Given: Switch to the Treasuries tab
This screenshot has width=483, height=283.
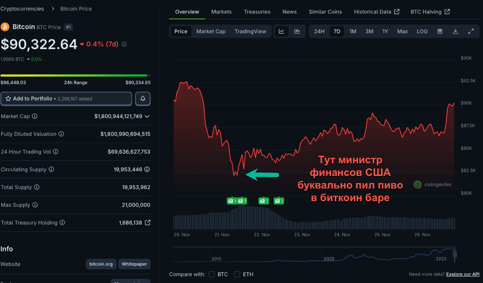Looking at the screenshot, I should [257, 12].
